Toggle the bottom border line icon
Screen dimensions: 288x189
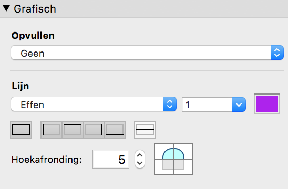tap(115, 130)
